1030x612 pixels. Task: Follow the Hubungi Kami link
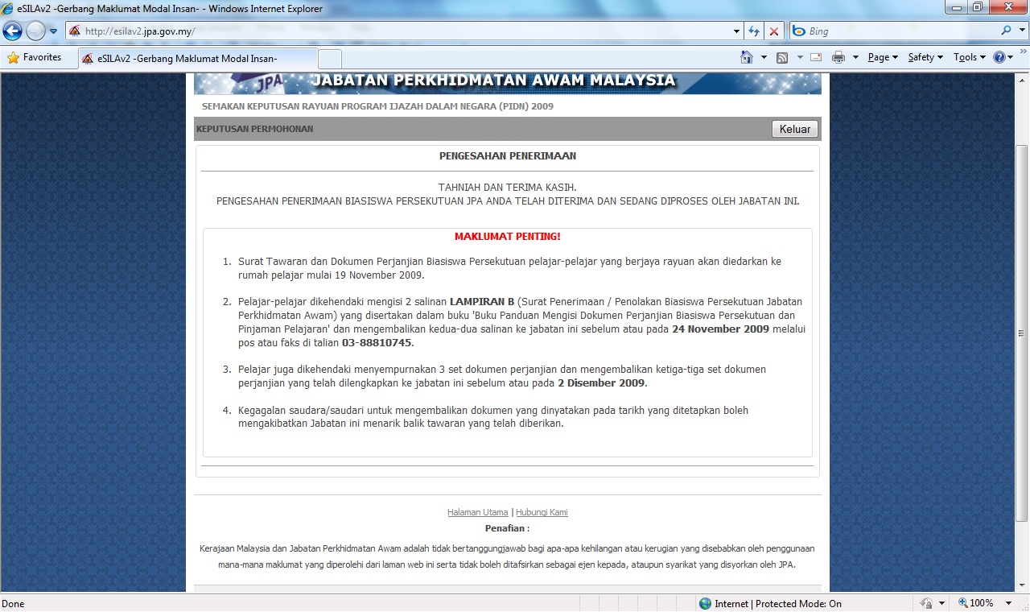pyautogui.click(x=542, y=512)
